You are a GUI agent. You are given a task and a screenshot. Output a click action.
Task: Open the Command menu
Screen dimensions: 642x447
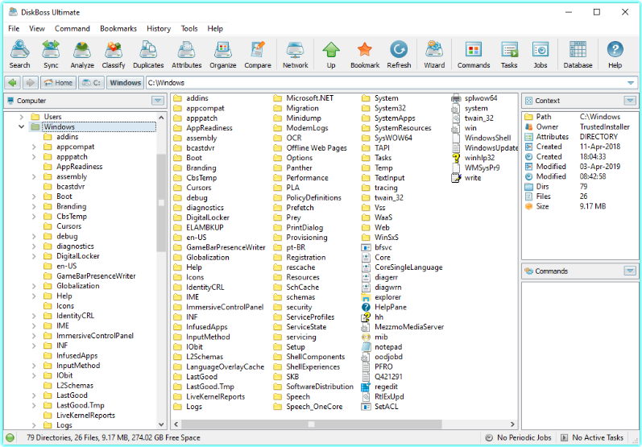[72, 28]
